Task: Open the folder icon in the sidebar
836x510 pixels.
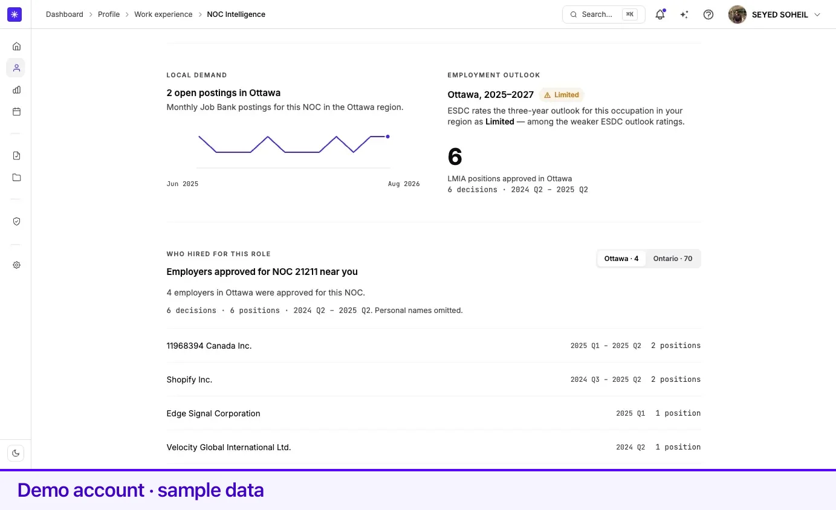Action: (16, 178)
